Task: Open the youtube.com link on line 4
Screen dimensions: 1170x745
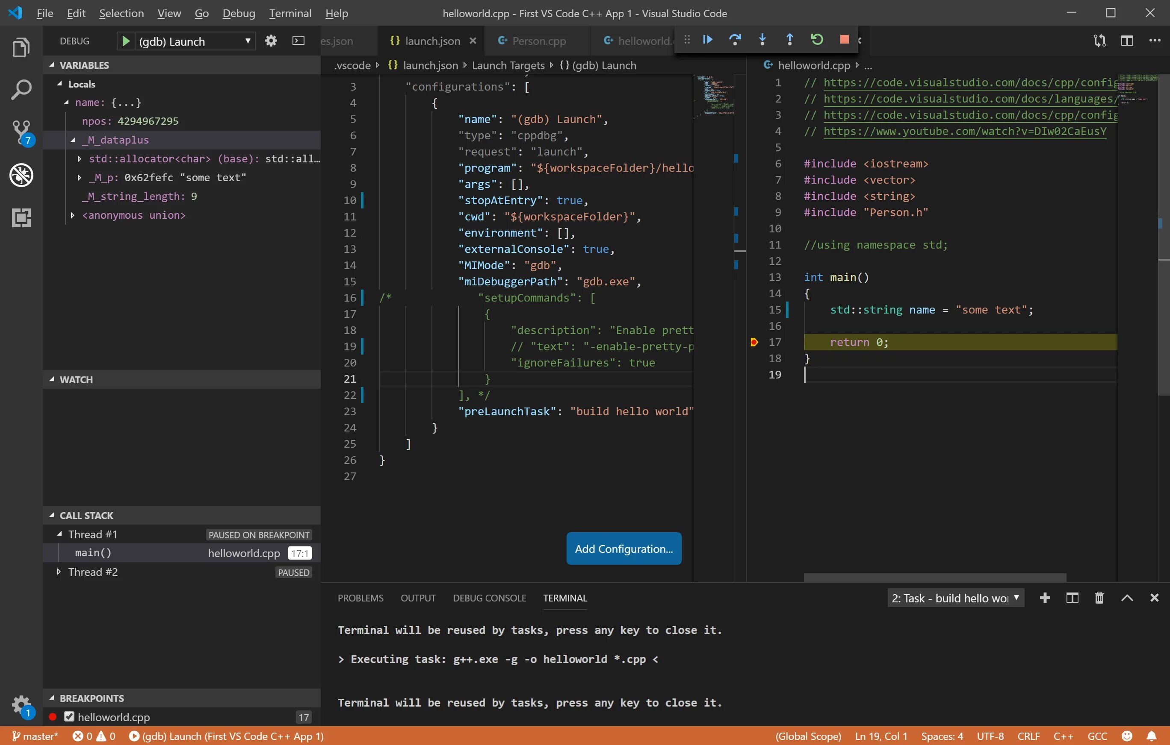Action: point(964,132)
